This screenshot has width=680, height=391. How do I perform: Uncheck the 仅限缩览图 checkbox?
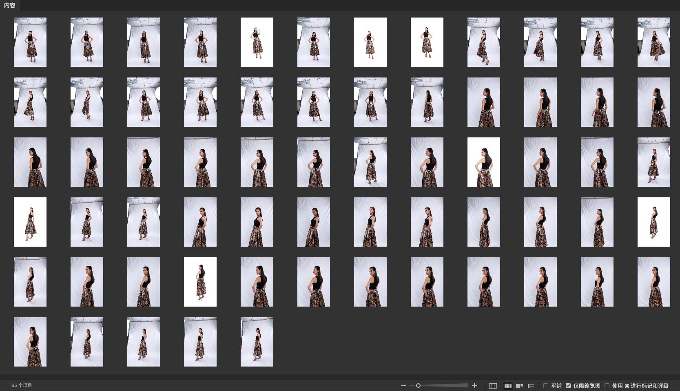[x=568, y=386]
